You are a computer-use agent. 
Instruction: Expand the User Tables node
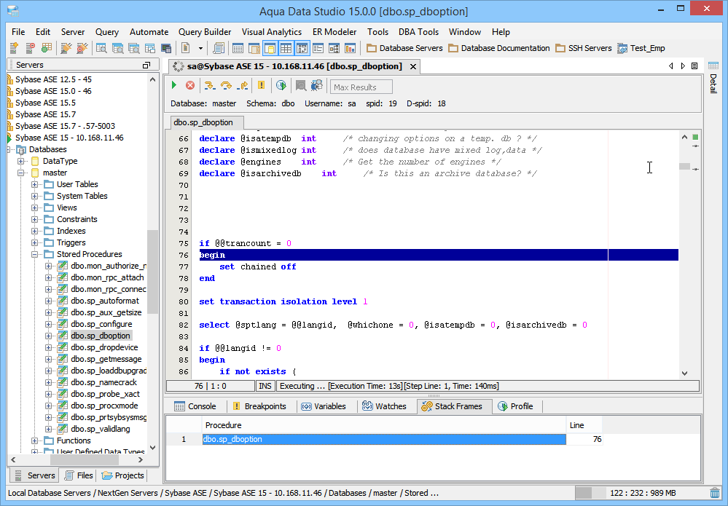pos(35,184)
